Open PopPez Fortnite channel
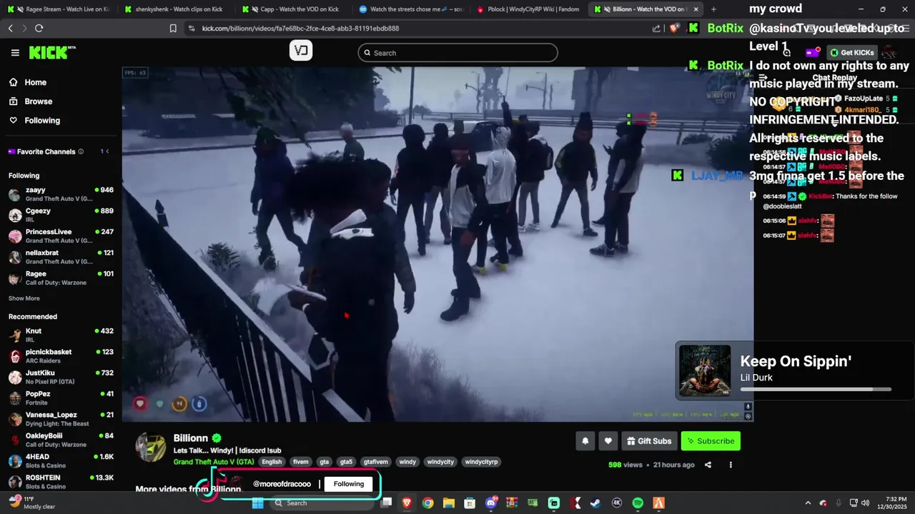 pyautogui.click(x=61, y=398)
